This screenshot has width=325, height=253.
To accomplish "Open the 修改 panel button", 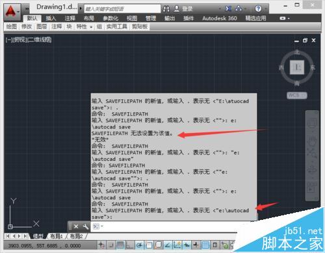I will [x=27, y=27].
